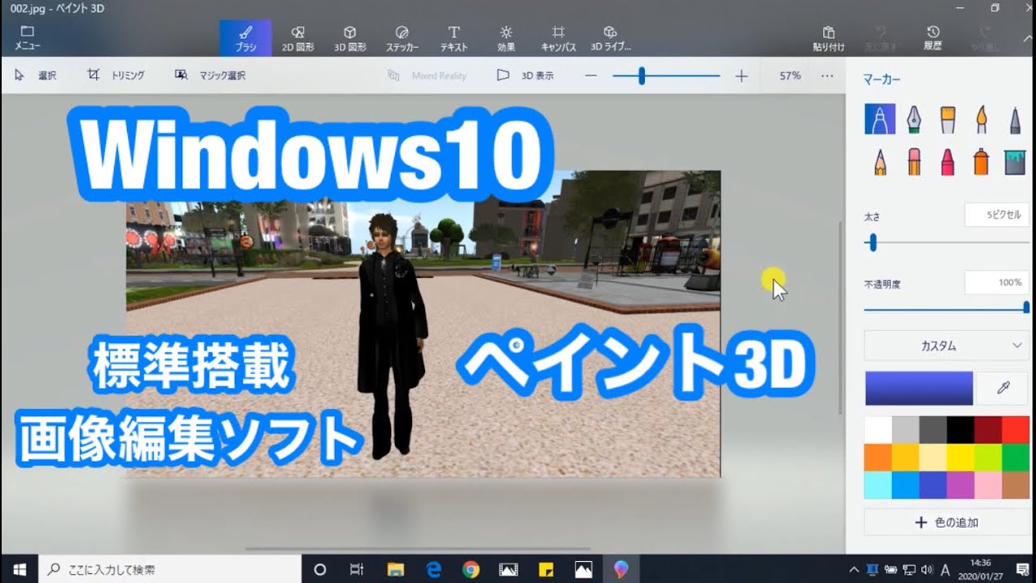Viewport: 1036px width, 583px height.
Task: Launch Microsoft Edge from taskbar
Action: 433,569
